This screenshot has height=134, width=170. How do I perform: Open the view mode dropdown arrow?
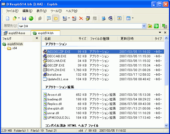point(133,18)
